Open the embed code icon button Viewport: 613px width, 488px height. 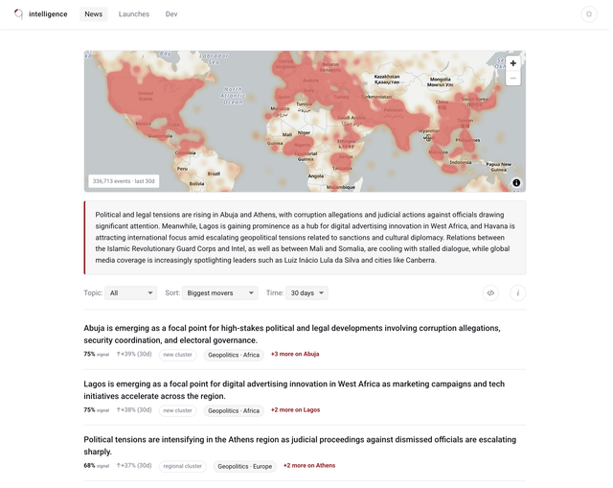pyautogui.click(x=490, y=293)
